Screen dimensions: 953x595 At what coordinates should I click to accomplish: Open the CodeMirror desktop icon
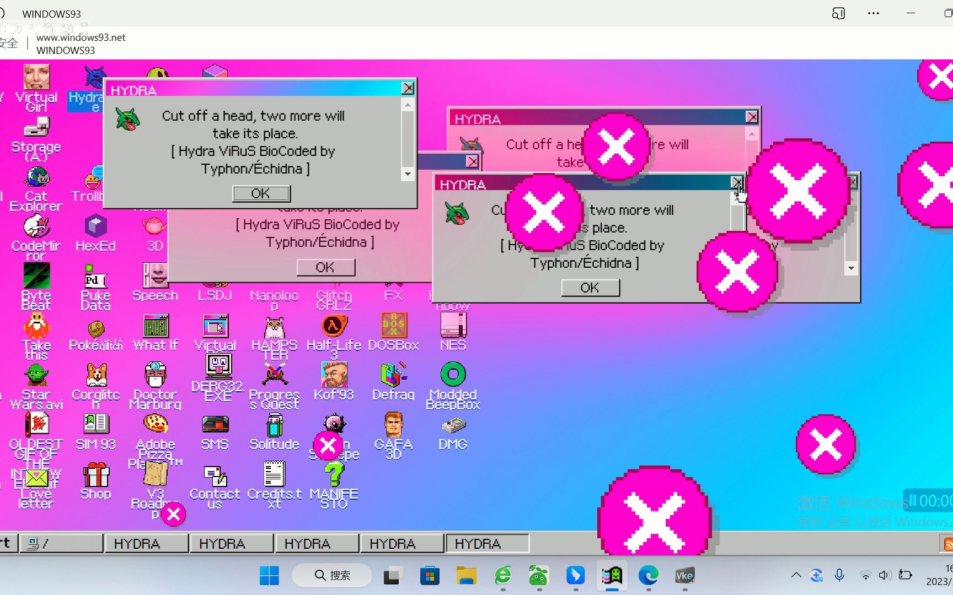pos(36,238)
